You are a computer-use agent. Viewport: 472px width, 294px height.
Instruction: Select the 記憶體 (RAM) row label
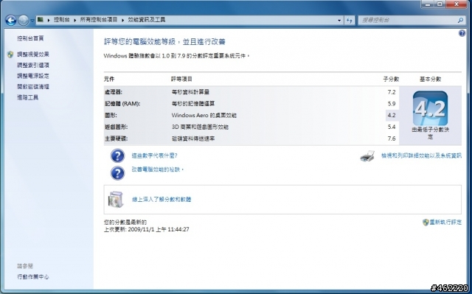click(122, 104)
